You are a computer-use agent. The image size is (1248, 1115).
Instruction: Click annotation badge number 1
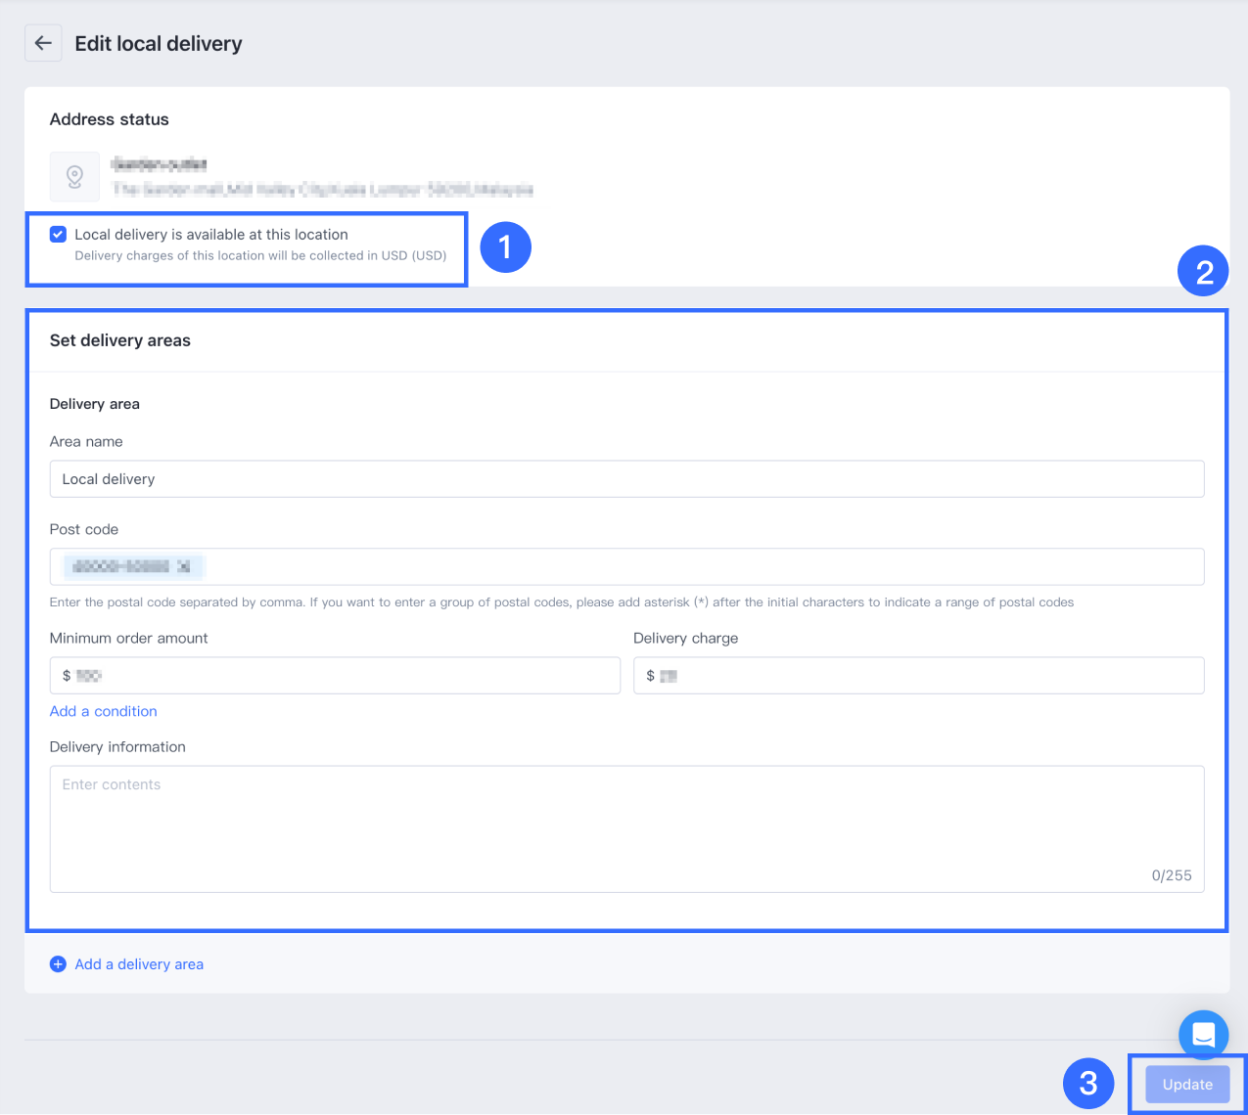click(x=505, y=247)
